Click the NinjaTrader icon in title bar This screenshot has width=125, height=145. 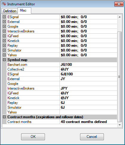tap(4, 4)
